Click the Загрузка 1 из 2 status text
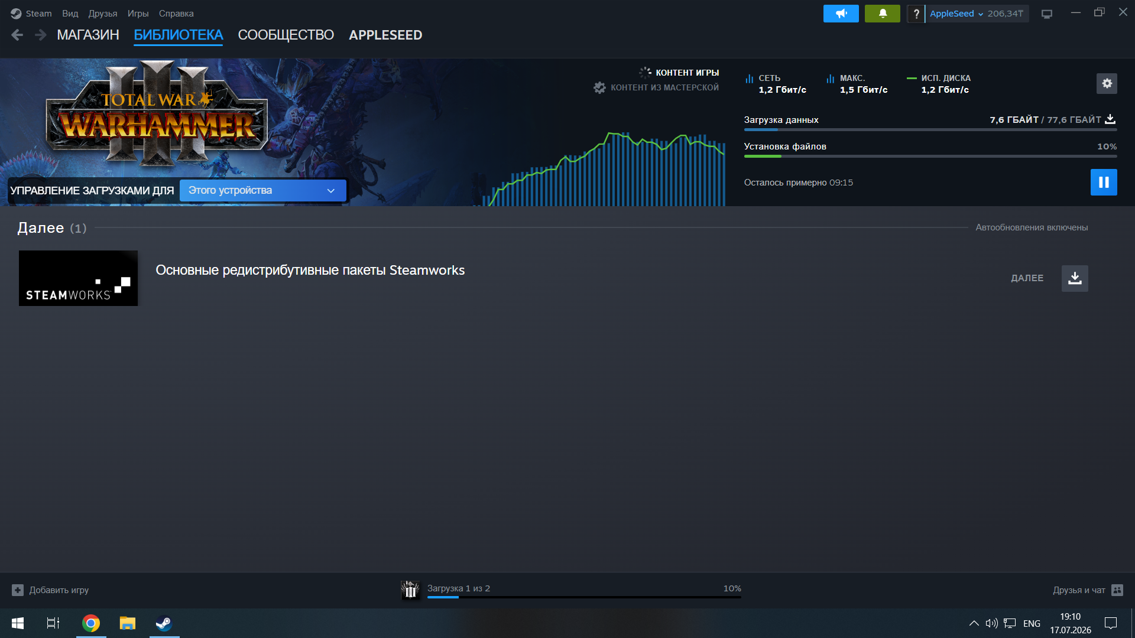 click(458, 588)
